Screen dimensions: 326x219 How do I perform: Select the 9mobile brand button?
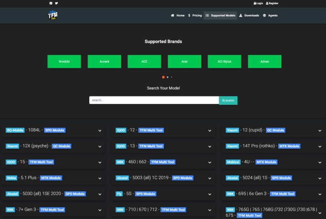pos(64,61)
